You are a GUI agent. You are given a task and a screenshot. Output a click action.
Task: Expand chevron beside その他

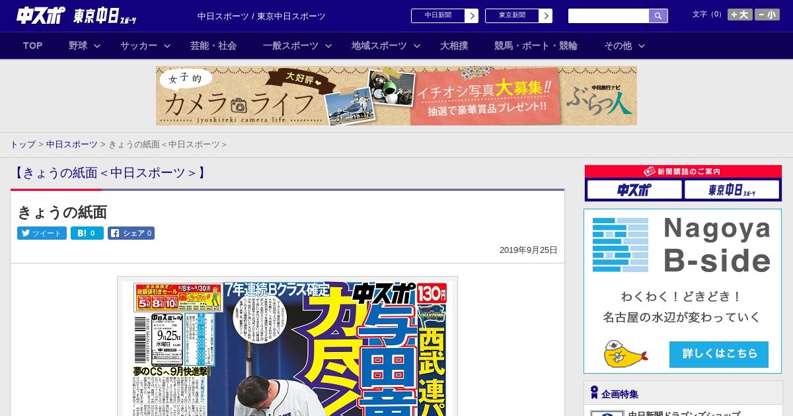coord(642,46)
